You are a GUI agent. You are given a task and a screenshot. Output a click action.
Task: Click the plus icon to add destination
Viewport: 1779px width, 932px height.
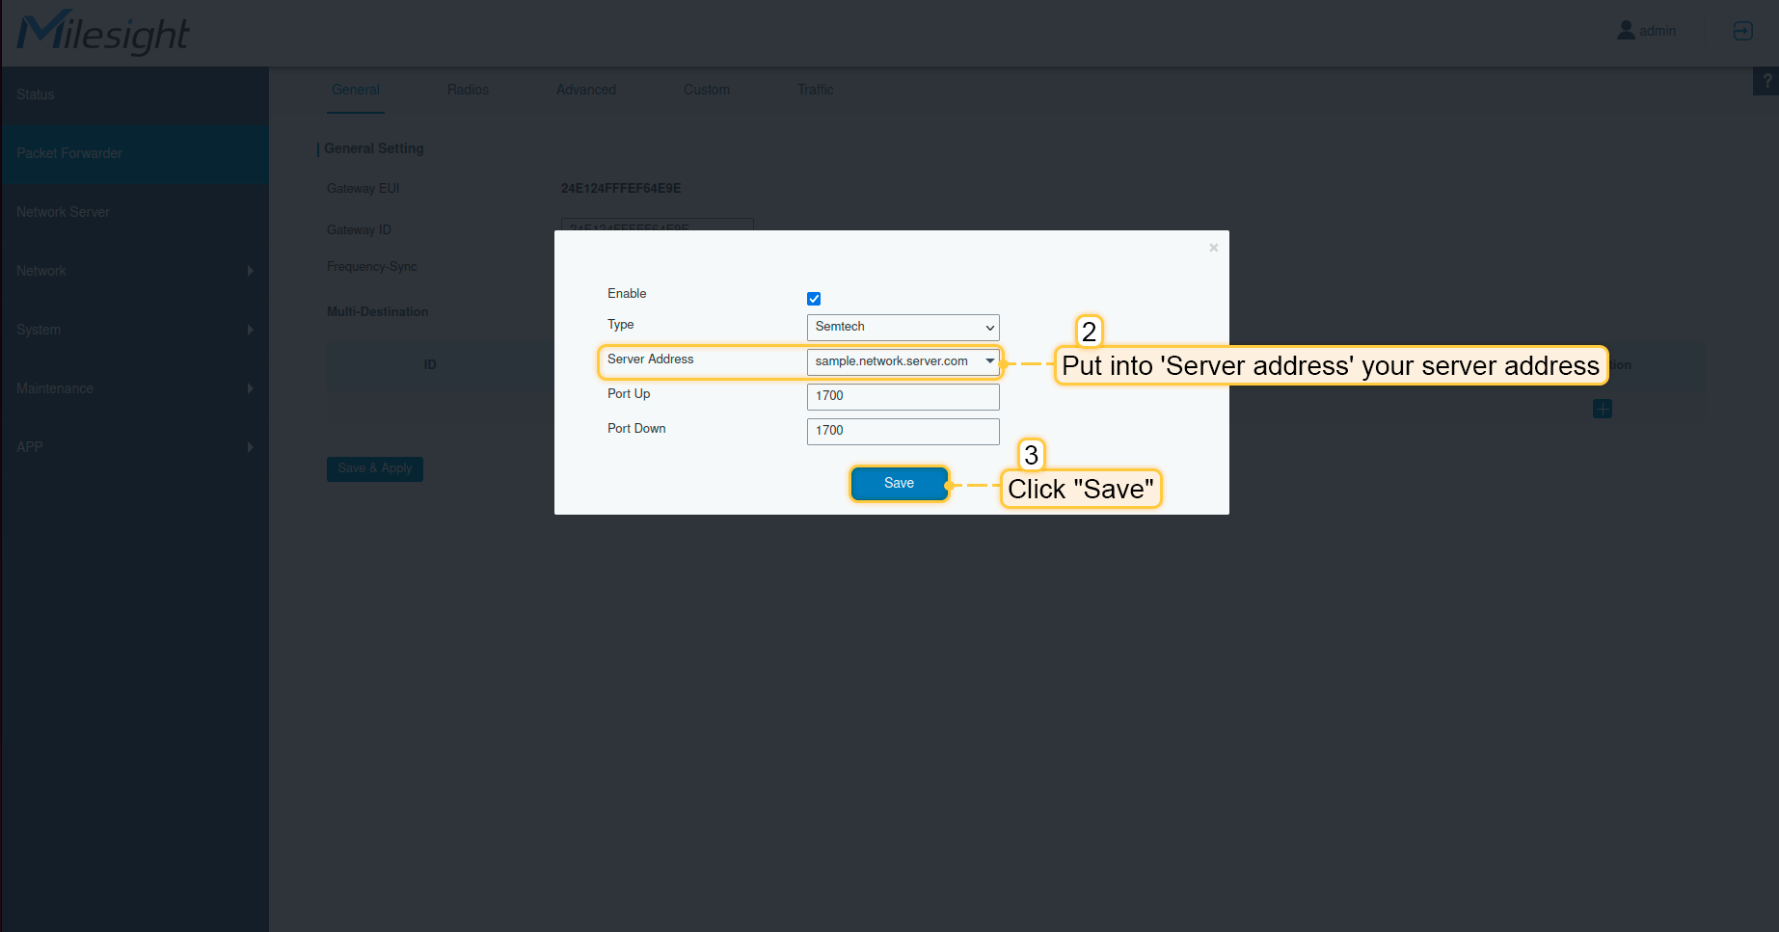click(1603, 409)
